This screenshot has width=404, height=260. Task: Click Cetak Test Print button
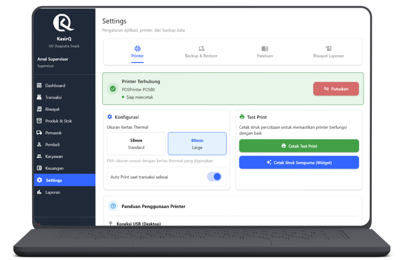click(x=299, y=146)
